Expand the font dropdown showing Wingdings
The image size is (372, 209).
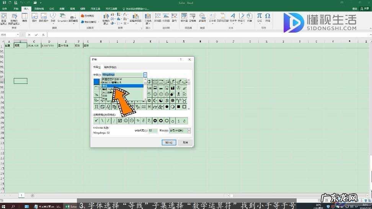145,75
